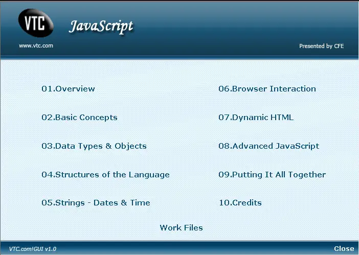The width and height of the screenshot is (359, 255).
Task: Open chapter 06.Browser Interaction
Action: click(x=267, y=89)
